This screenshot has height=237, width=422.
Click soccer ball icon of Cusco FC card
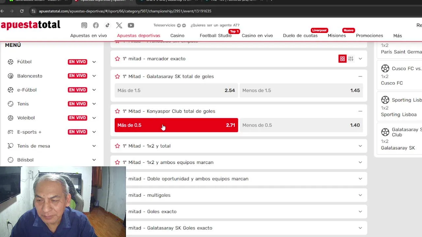(x=385, y=68)
